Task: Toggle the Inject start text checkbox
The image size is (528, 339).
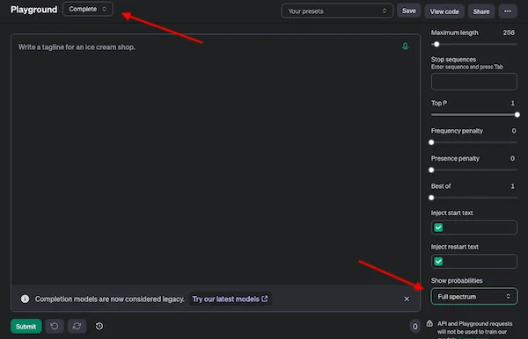Action: (x=438, y=227)
